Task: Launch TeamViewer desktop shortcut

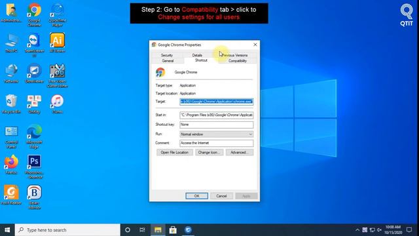Action: 34,45
